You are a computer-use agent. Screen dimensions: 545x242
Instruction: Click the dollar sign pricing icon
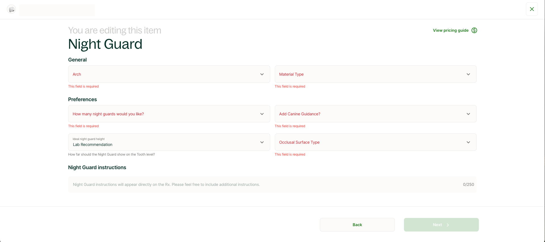474,30
